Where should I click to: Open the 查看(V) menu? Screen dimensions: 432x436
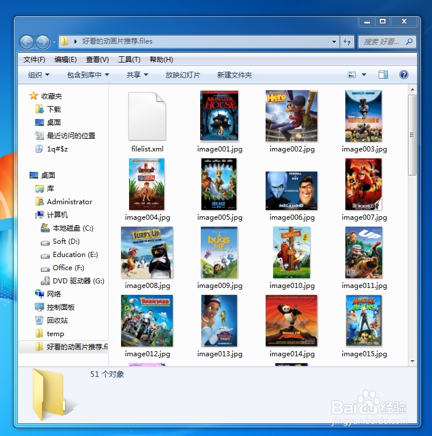pos(98,60)
